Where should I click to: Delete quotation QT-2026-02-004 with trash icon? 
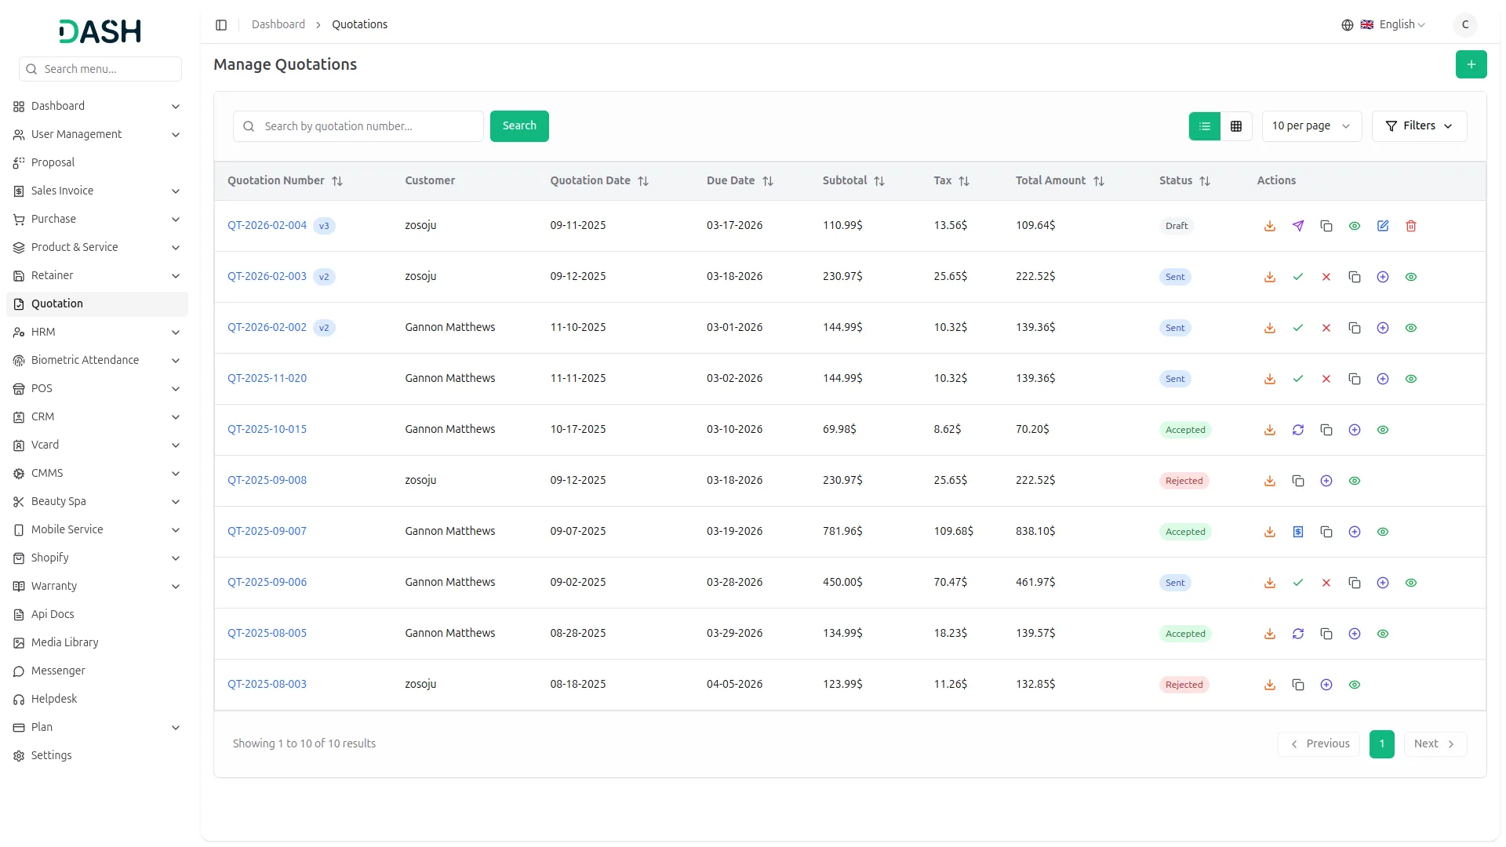point(1410,226)
